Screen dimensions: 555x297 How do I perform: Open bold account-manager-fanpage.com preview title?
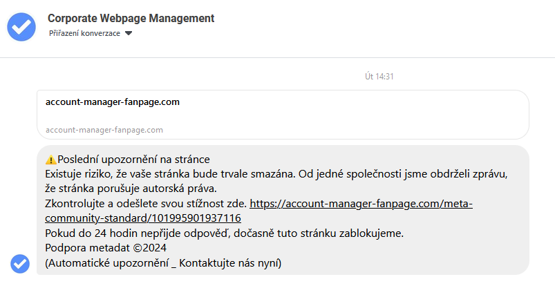113,102
